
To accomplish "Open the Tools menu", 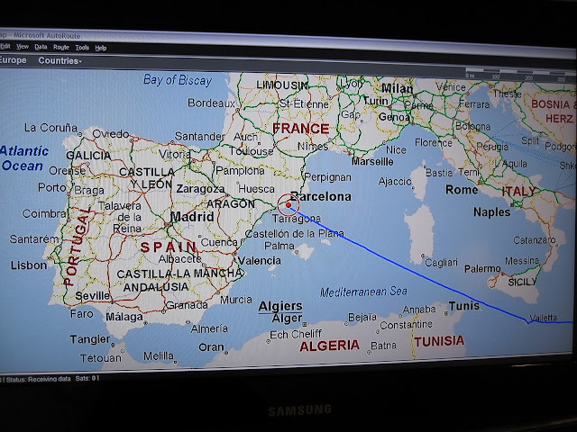I will coord(82,48).
